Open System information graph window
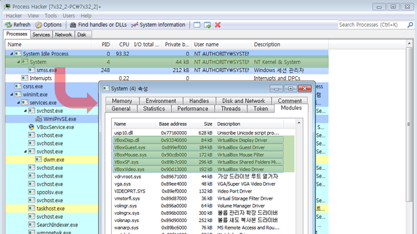 pyautogui.click(x=158, y=25)
